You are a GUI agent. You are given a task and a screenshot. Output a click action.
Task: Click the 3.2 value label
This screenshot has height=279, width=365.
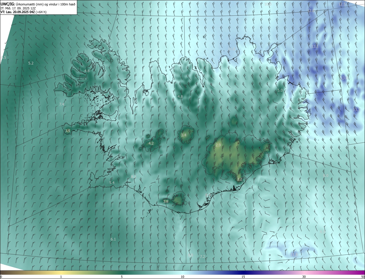pos(240,179)
